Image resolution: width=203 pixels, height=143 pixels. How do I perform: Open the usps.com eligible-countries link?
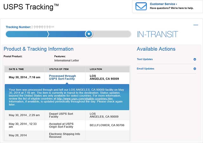pos(85,99)
